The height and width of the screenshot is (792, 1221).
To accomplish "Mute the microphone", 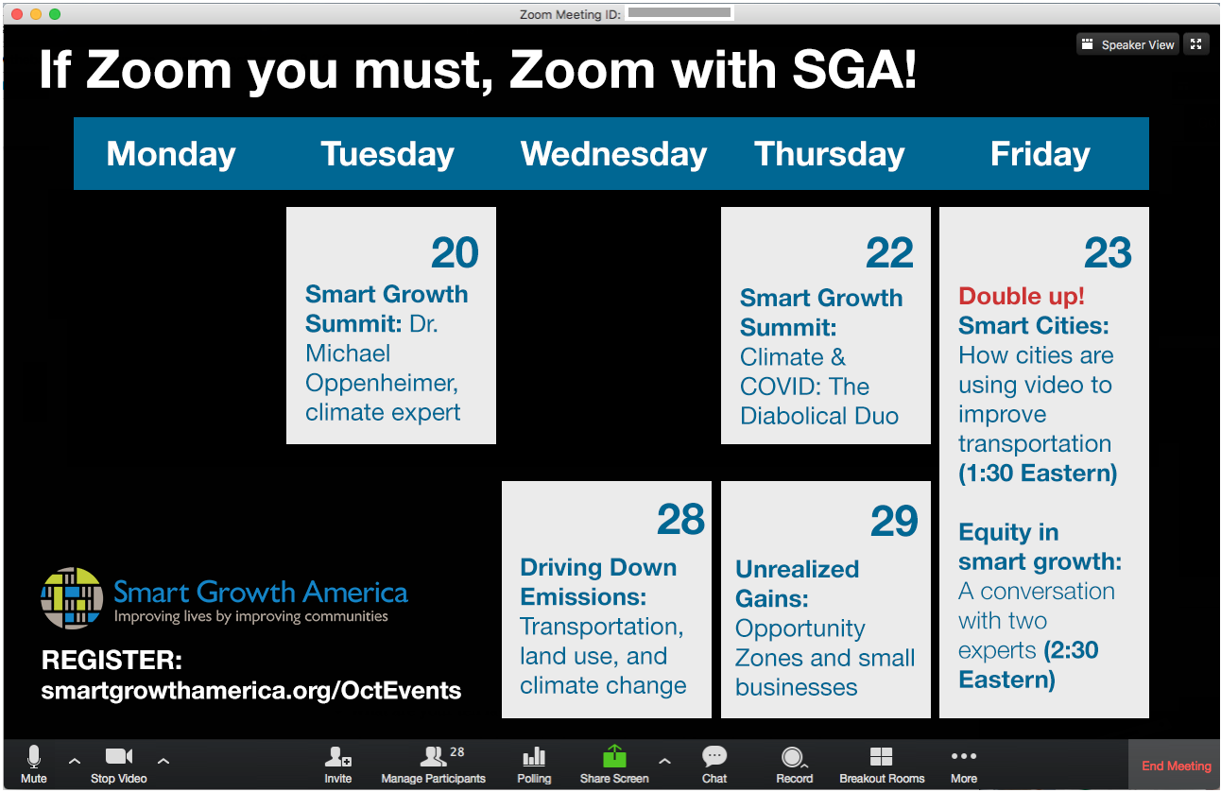I will pyautogui.click(x=34, y=764).
